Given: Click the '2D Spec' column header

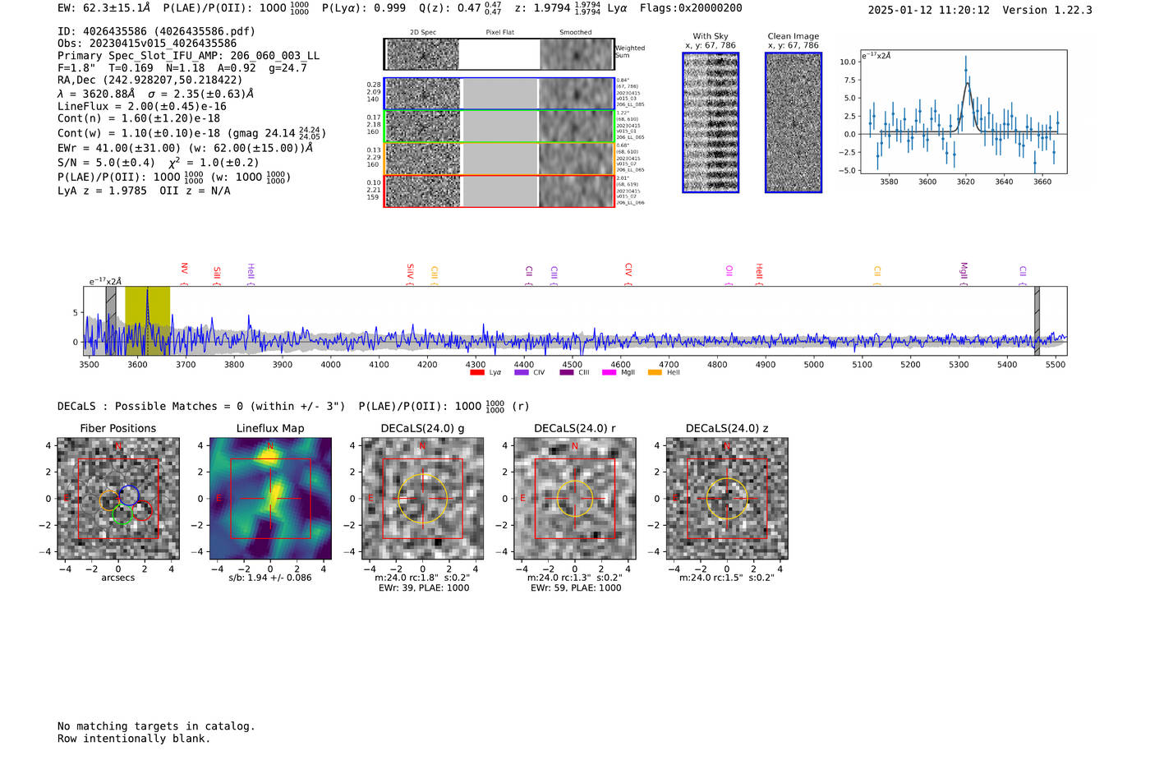Looking at the screenshot, I should pyautogui.click(x=423, y=33).
